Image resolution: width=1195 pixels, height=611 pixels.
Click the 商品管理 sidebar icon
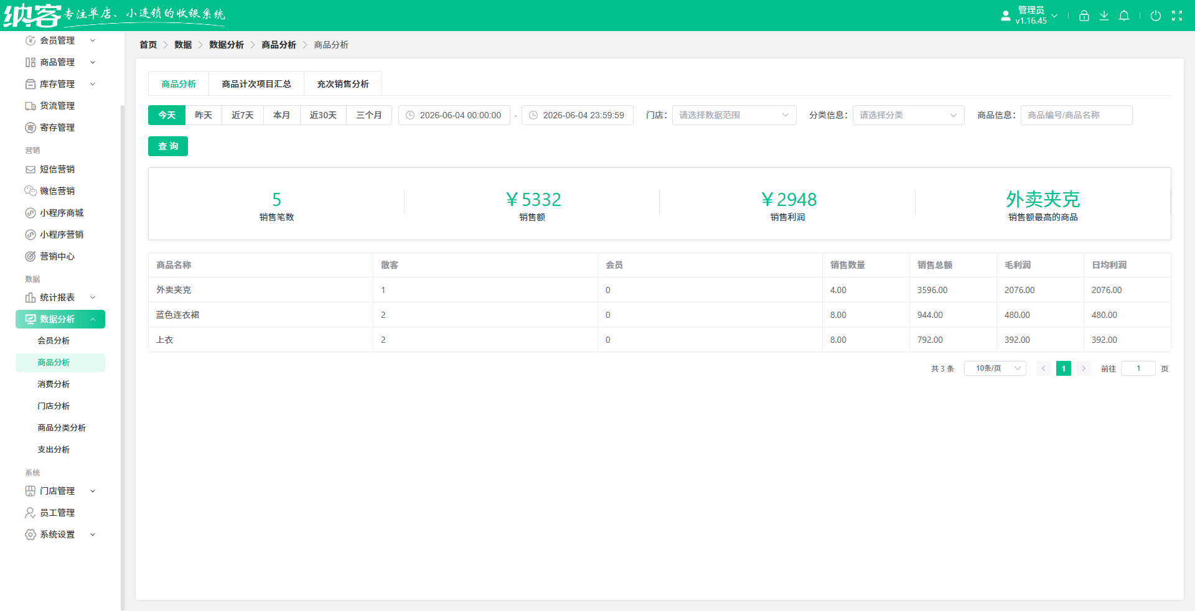30,62
